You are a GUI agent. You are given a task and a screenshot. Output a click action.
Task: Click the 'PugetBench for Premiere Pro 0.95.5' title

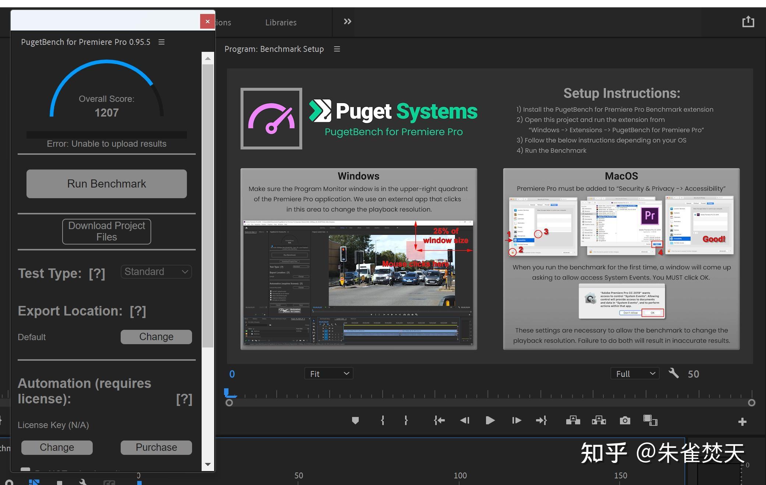86,42
